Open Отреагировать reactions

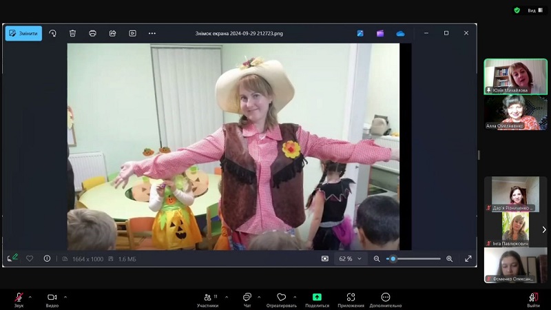(x=281, y=300)
